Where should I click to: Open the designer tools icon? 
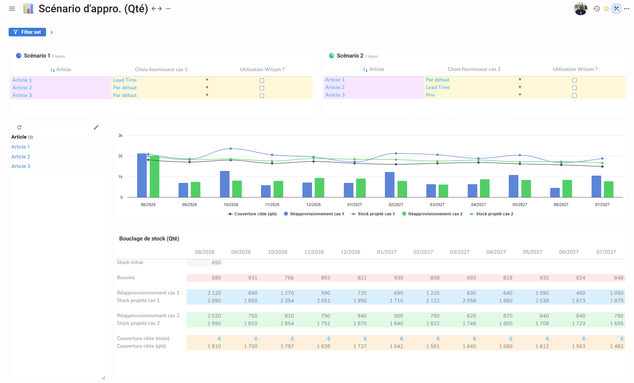[616, 9]
